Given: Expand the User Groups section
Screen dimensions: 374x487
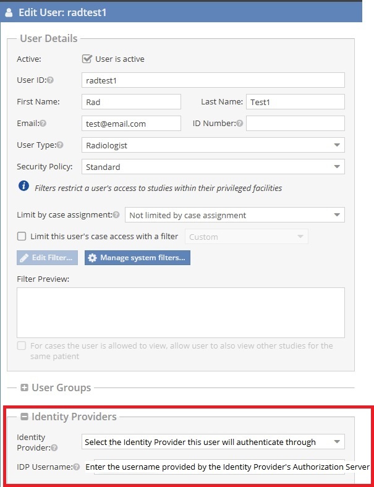Looking at the screenshot, I should [24, 387].
